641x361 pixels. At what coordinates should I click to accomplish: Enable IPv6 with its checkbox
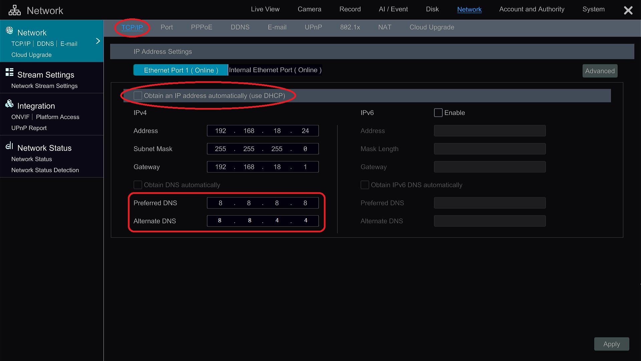[x=438, y=113]
